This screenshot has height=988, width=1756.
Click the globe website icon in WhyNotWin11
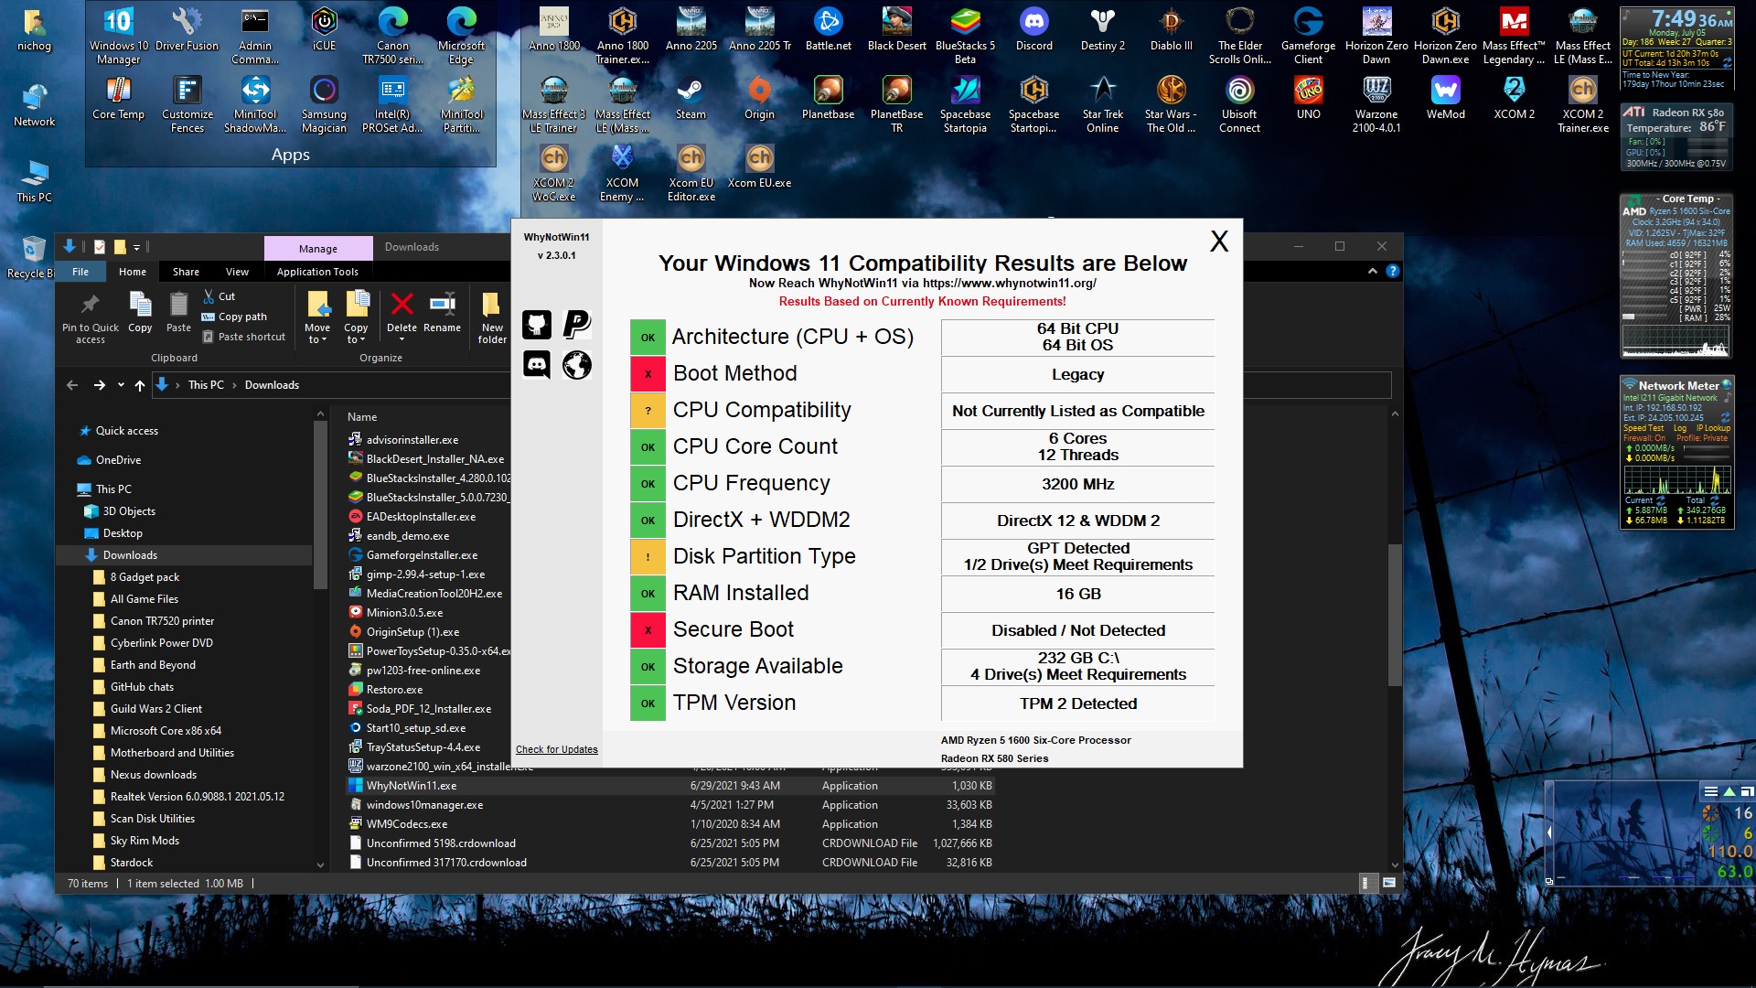pos(576,366)
